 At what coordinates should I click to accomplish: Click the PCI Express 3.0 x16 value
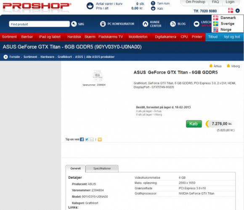coord(192,188)
